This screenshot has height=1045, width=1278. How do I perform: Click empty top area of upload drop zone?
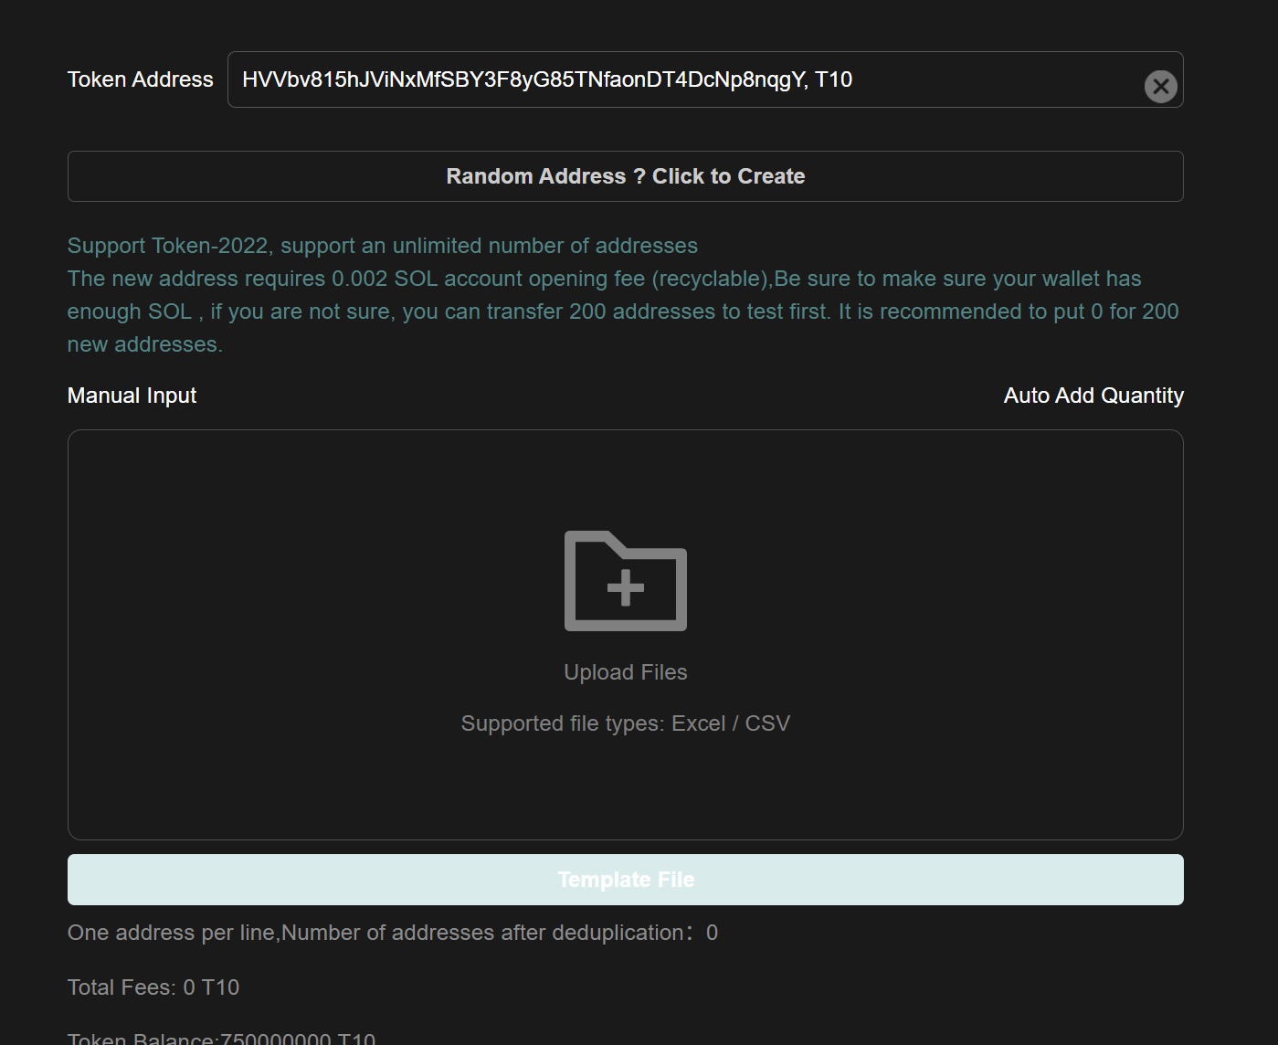(x=626, y=475)
